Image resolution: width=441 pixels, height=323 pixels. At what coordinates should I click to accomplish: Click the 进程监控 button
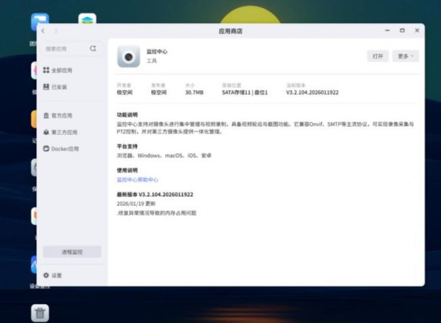(x=72, y=252)
